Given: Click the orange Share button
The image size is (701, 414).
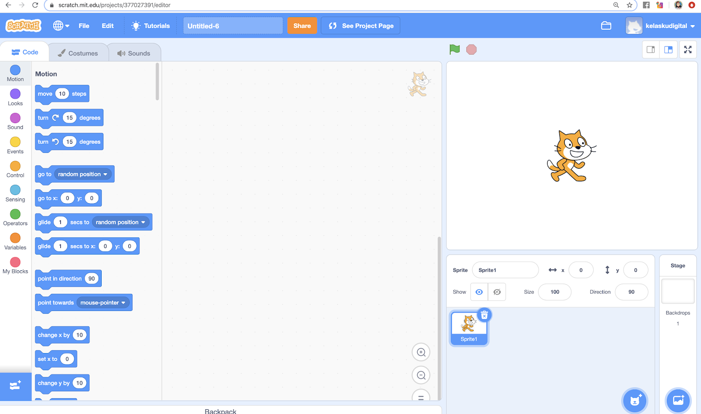Looking at the screenshot, I should (x=302, y=26).
